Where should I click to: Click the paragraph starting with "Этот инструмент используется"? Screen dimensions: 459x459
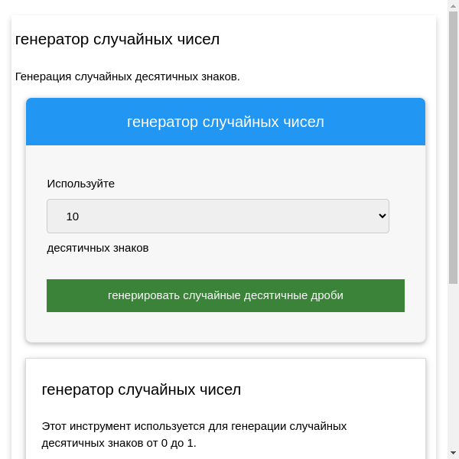point(194,434)
